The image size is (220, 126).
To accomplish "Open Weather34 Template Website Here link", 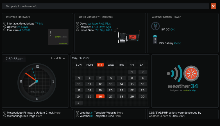I will click(x=120, y=113).
